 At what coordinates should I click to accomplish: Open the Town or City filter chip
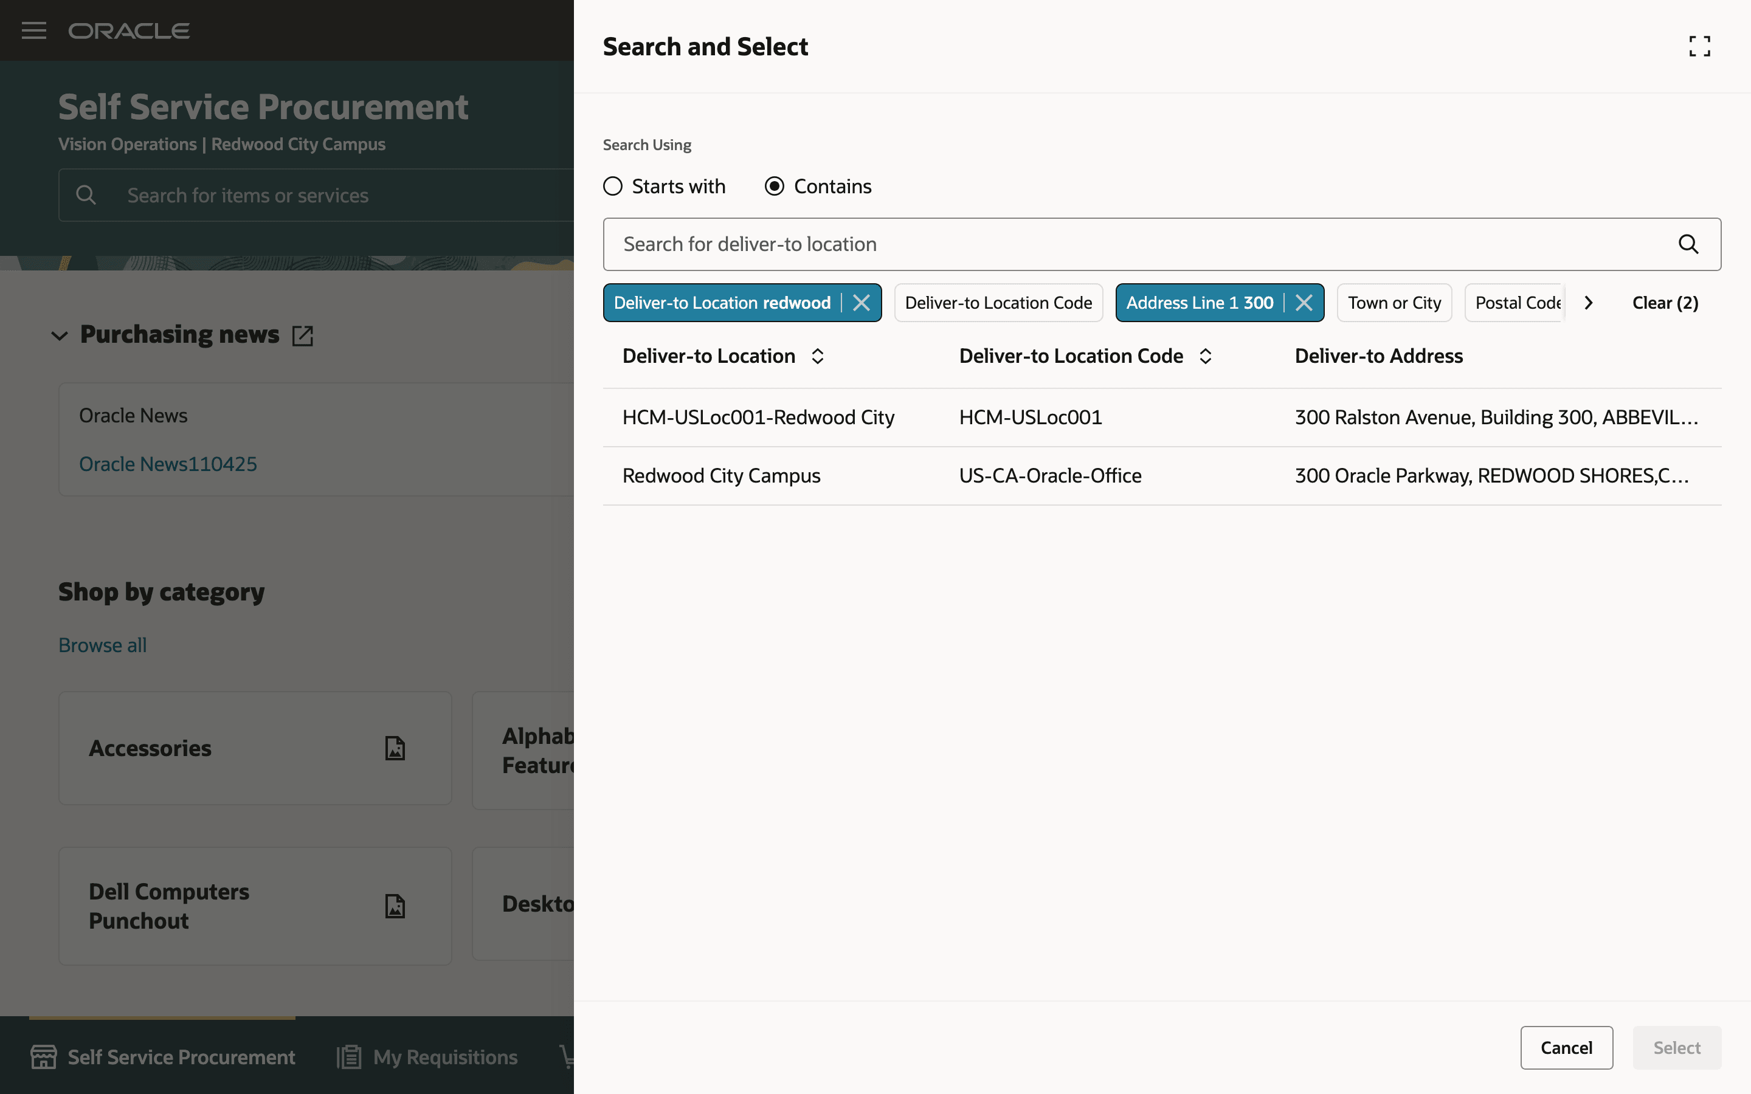(x=1394, y=303)
